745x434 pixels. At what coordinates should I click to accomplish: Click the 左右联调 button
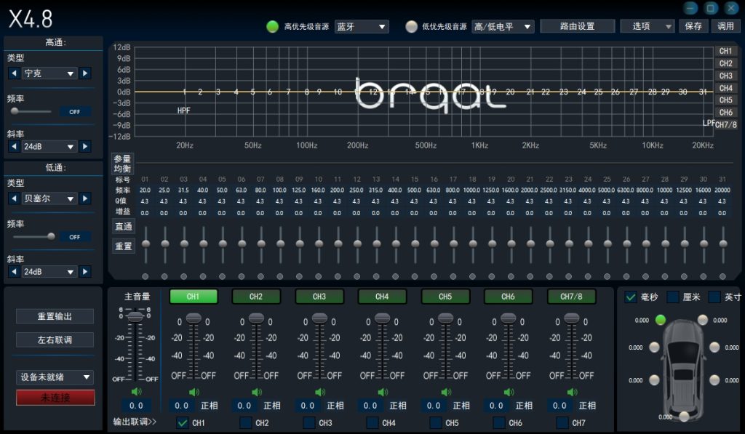pos(55,339)
